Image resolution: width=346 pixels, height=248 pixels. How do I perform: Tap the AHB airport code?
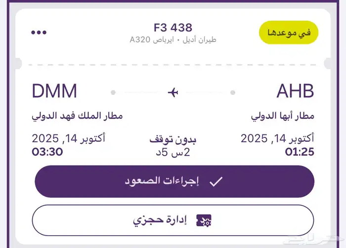click(x=295, y=91)
